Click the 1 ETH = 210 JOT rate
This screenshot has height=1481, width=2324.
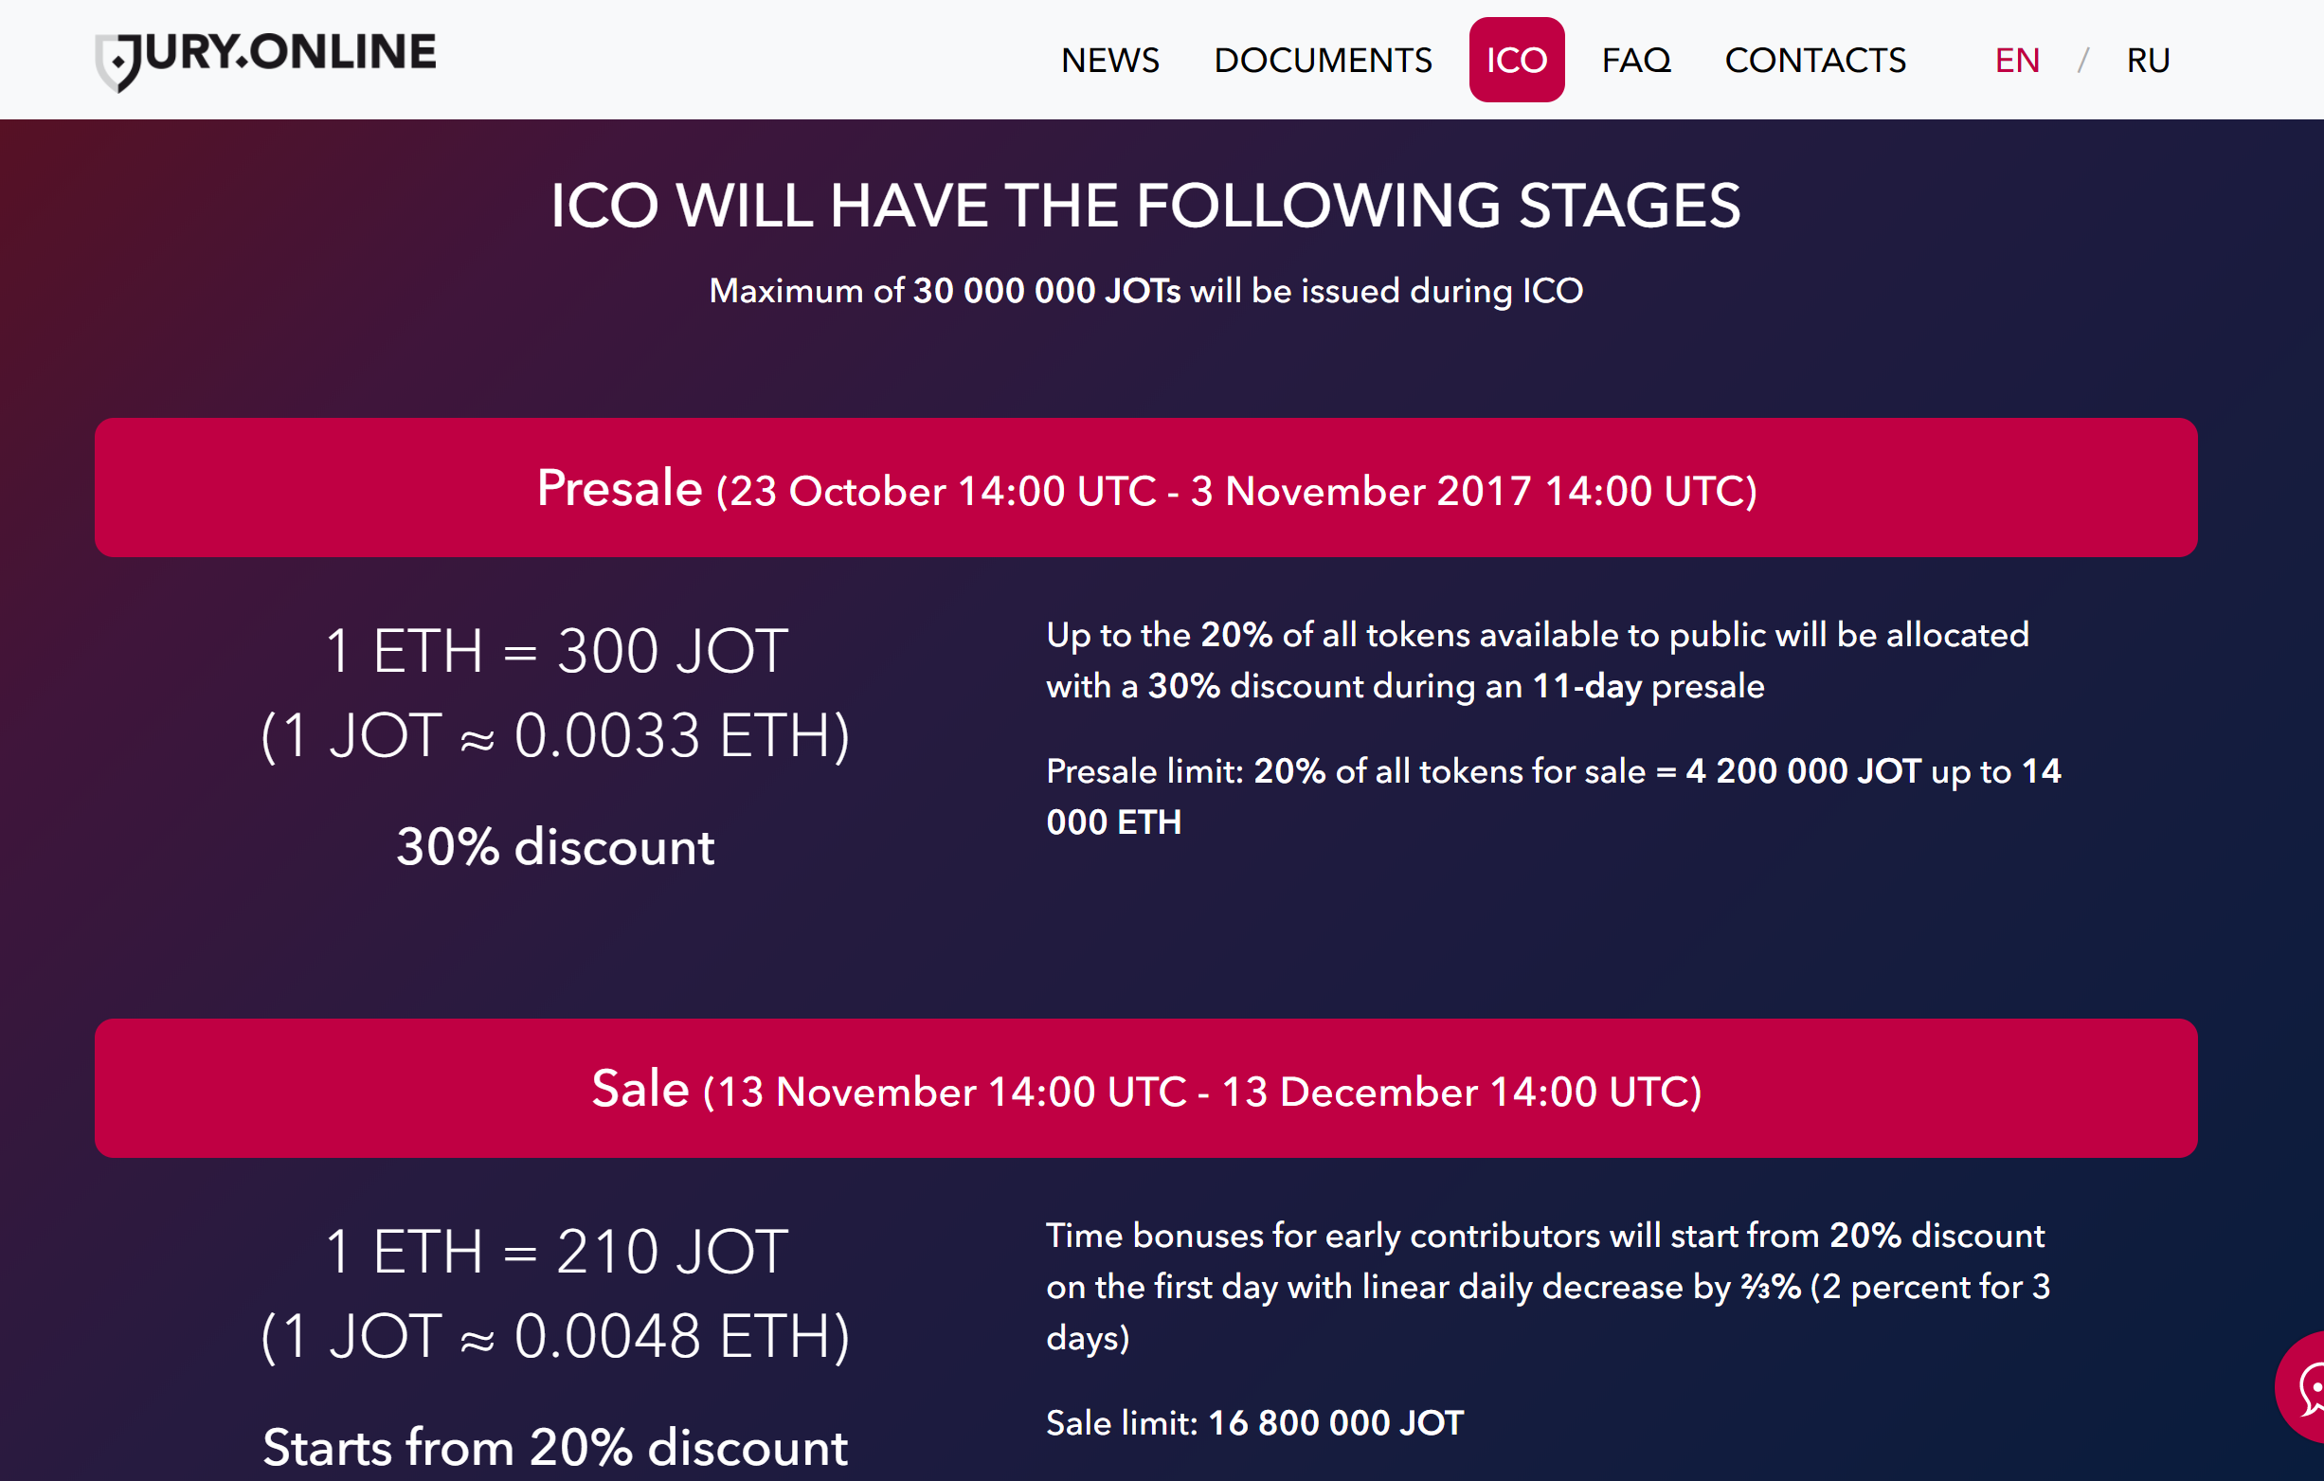(x=556, y=1252)
